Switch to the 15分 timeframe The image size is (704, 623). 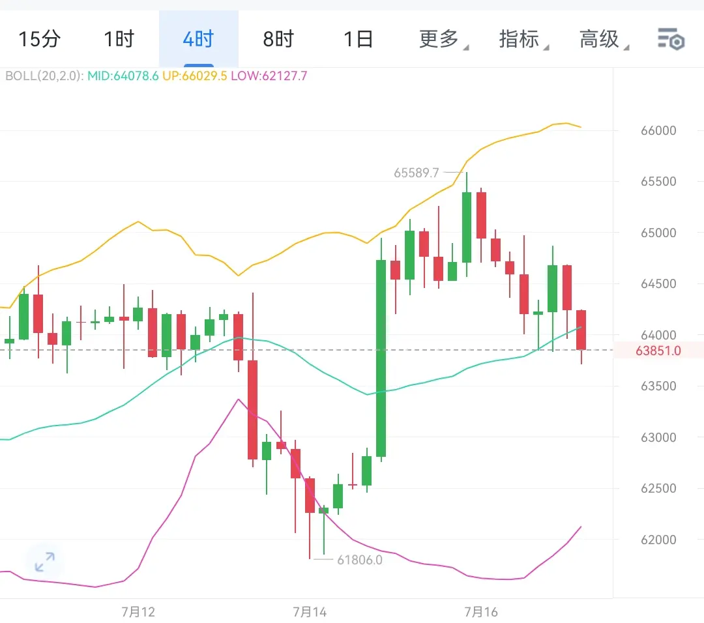(x=40, y=39)
